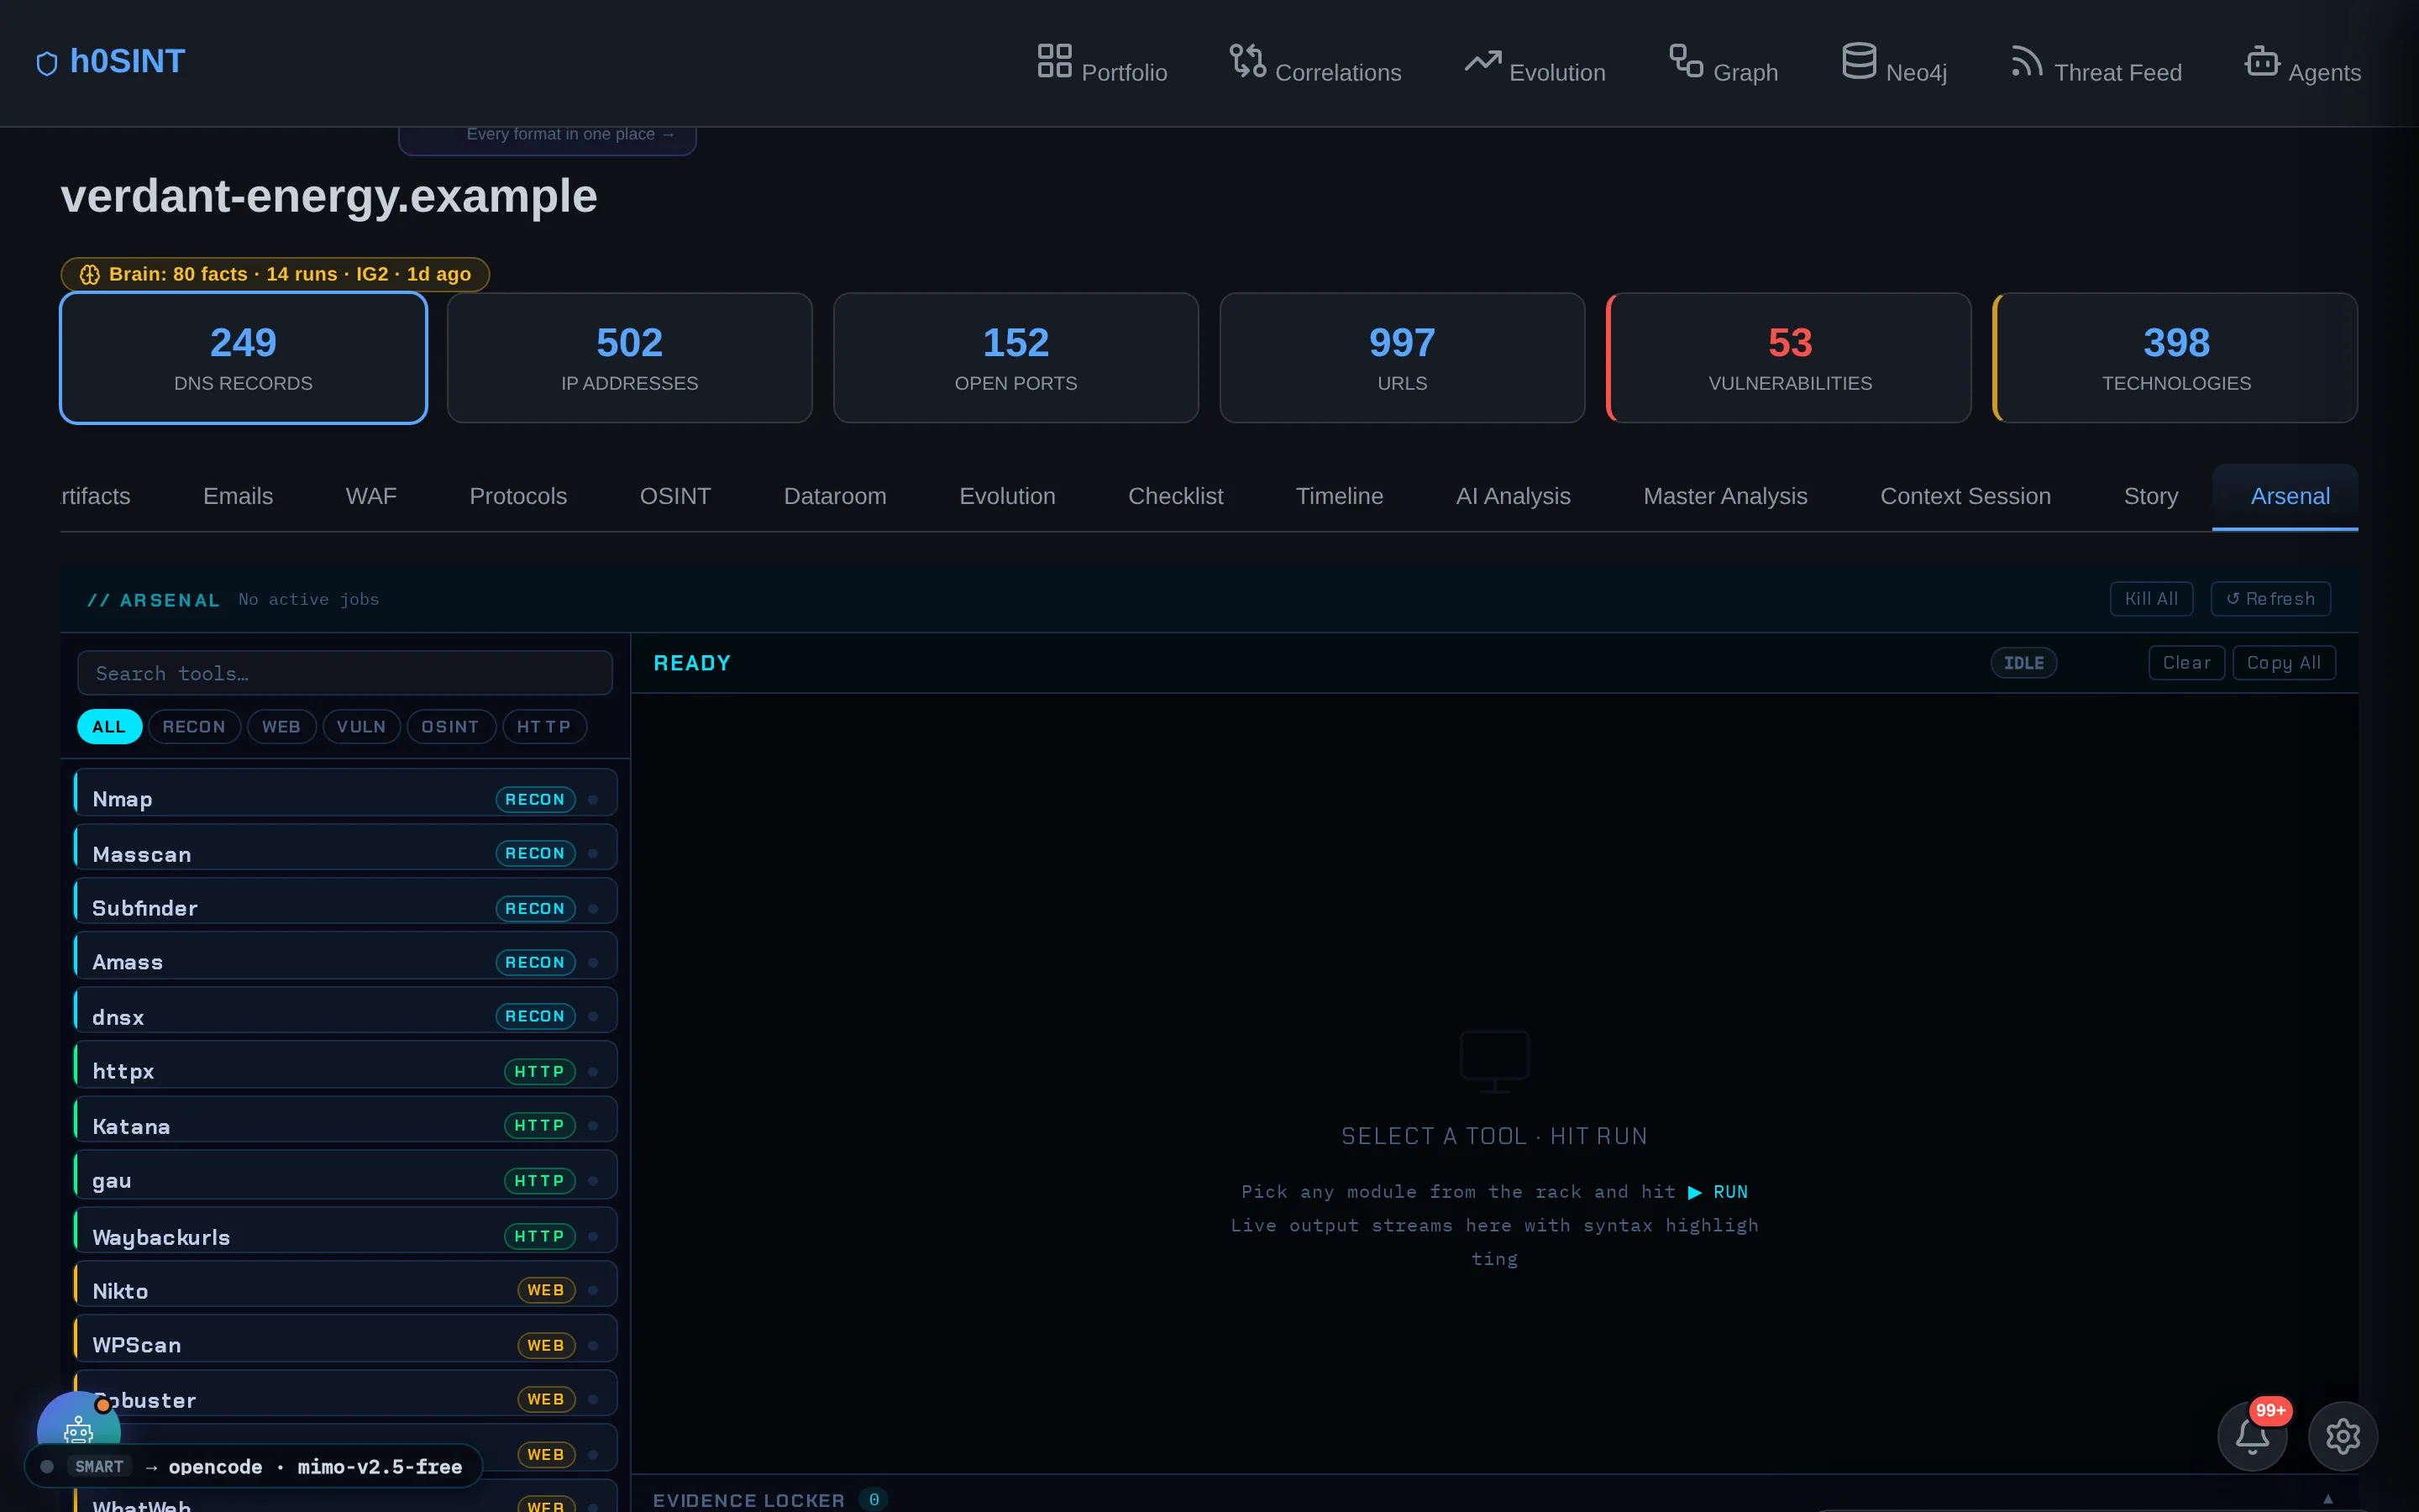Viewport: 2419px width, 1512px height.
Task: Click the status dot on the Masscan row
Action: (593, 853)
